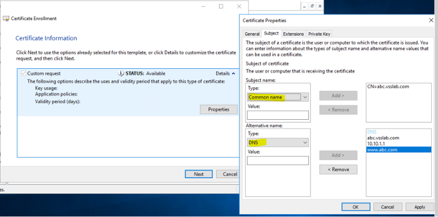Close the Certificate Enrollment window
The image size is (438, 217).
239,7
